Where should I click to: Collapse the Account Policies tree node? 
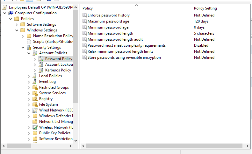29,53
